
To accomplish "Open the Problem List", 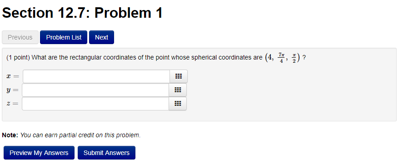I will [64, 37].
